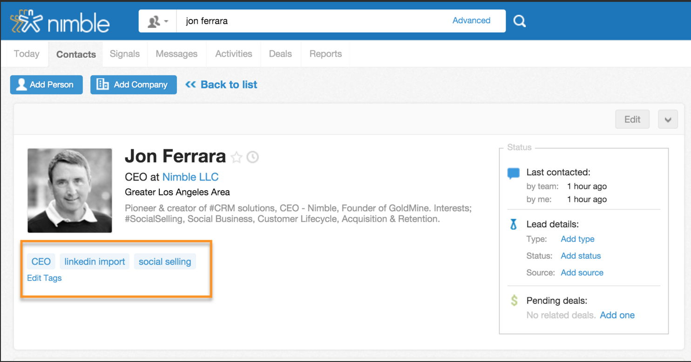The image size is (691, 362).
Task: Select the Contacts tab
Action: 76,54
